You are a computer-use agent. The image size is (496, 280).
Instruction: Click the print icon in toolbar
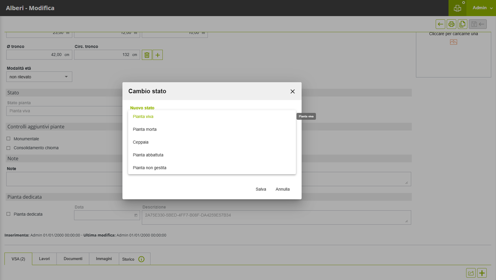[451, 24]
